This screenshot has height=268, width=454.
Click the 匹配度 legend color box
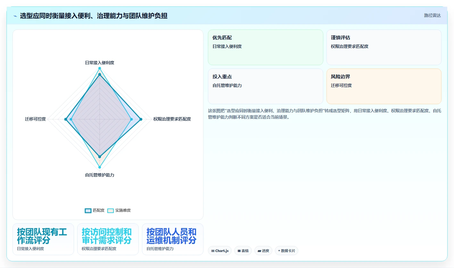[x=88, y=210]
